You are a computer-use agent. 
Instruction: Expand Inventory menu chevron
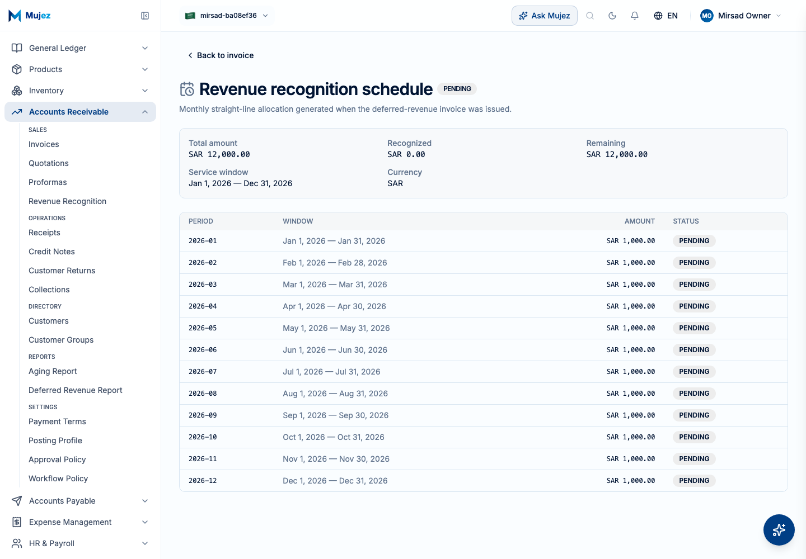pos(145,91)
